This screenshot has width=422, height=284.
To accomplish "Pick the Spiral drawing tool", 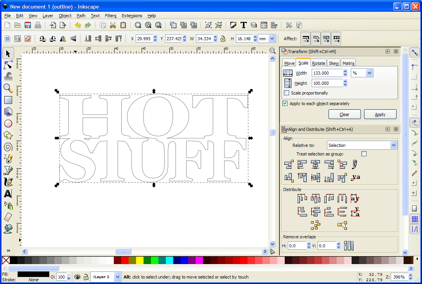I will pos(8,147).
